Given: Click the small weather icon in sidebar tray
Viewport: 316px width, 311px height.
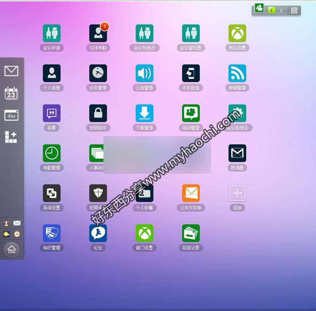Looking at the screenshot, I should tap(6, 234).
